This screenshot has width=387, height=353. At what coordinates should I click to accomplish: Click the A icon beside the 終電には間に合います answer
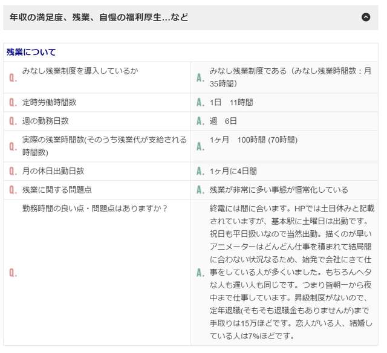[200, 273]
